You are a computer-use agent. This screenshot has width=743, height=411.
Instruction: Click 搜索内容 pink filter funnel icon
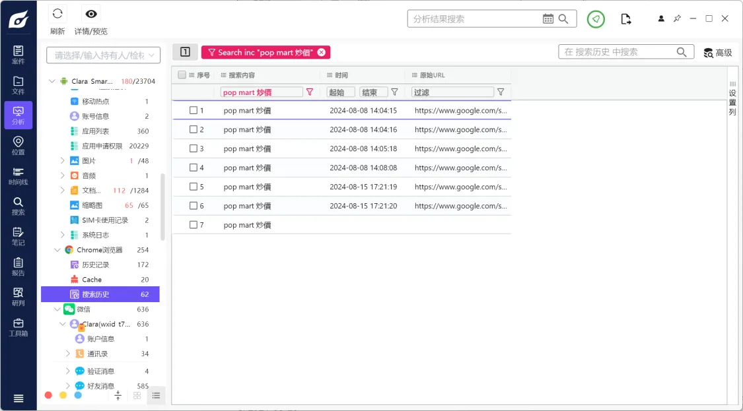[310, 92]
